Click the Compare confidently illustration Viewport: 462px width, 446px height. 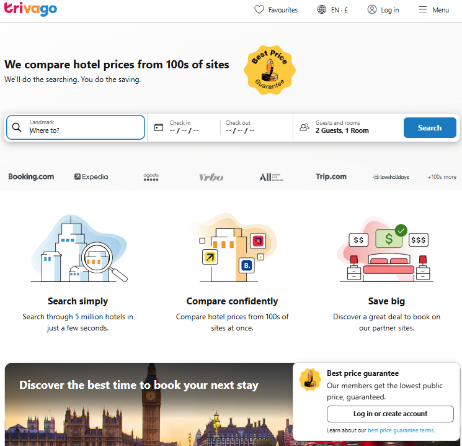coord(233,248)
